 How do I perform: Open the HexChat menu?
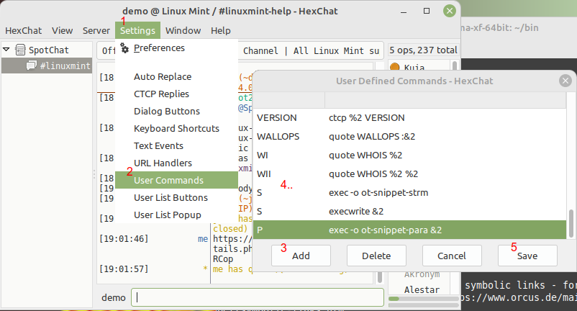pyautogui.click(x=23, y=30)
